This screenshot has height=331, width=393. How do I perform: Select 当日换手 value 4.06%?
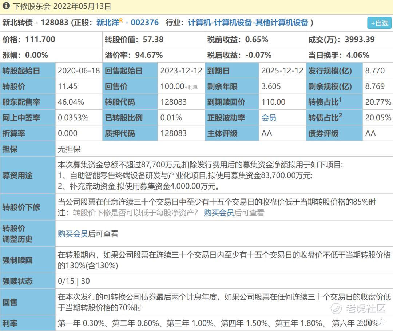click(358, 55)
